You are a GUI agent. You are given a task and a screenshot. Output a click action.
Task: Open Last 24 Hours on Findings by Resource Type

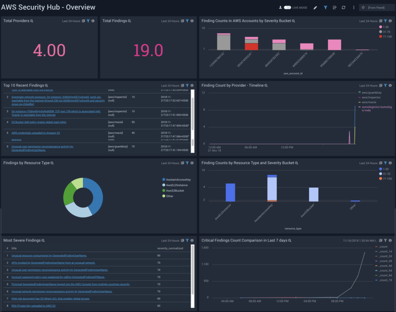(170, 163)
